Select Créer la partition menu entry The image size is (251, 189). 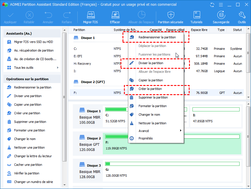[x=150, y=89]
